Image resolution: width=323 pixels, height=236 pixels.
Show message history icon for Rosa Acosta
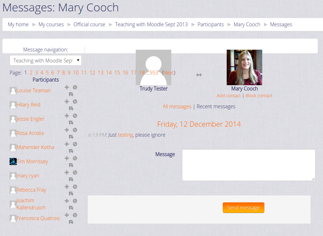[x=71, y=137]
